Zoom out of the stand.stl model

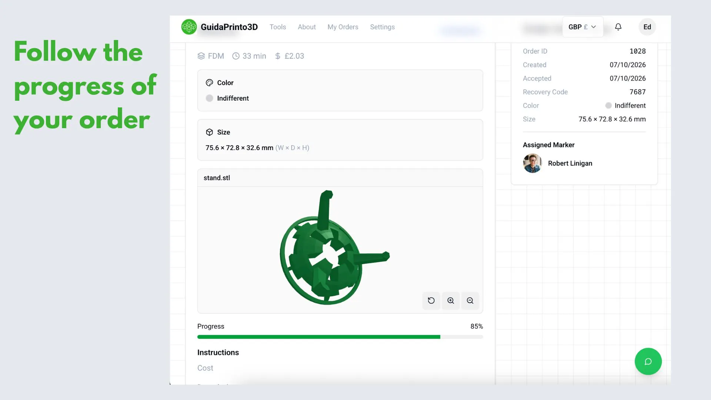pyautogui.click(x=470, y=301)
